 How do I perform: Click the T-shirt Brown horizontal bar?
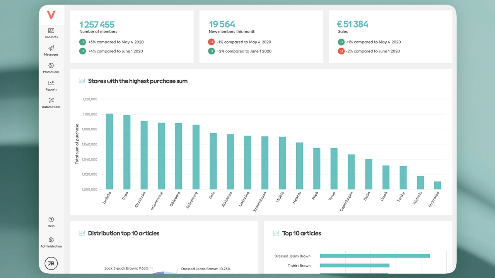coord(355,266)
